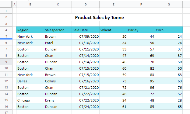Viewport: 190px width, 114px height.
Task: Select row 9 header
Action: pos(6,62)
